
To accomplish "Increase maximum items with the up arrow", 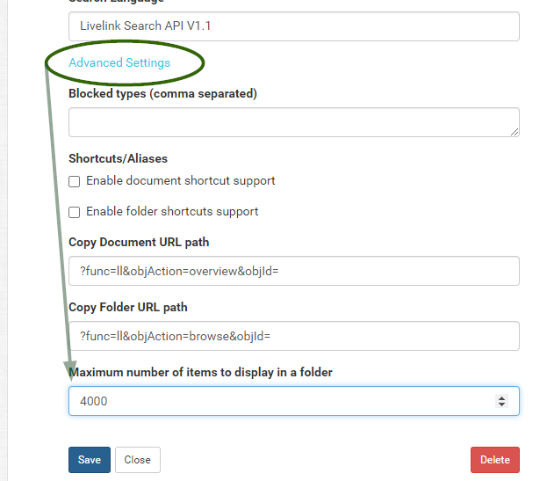I will (501, 397).
